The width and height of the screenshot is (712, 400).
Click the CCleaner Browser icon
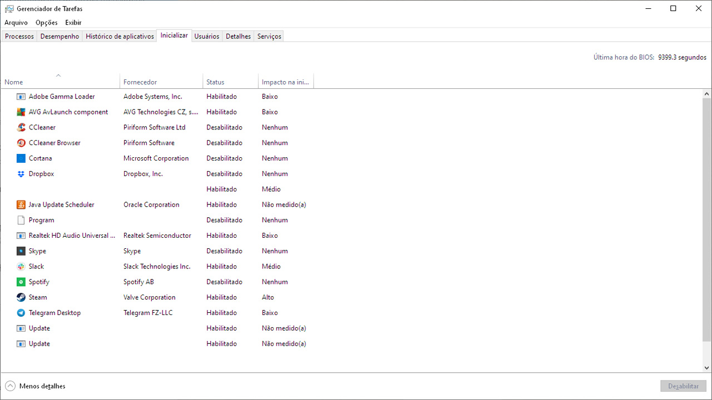(x=21, y=143)
